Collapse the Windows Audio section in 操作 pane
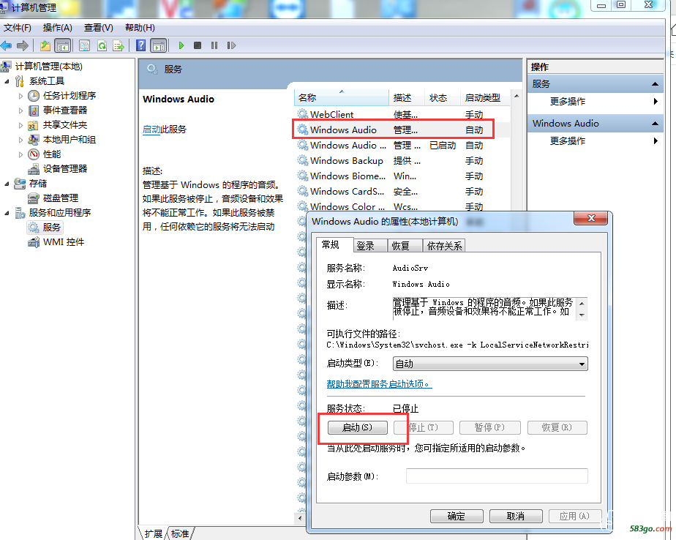This screenshot has width=676, height=540. pyautogui.click(x=655, y=124)
